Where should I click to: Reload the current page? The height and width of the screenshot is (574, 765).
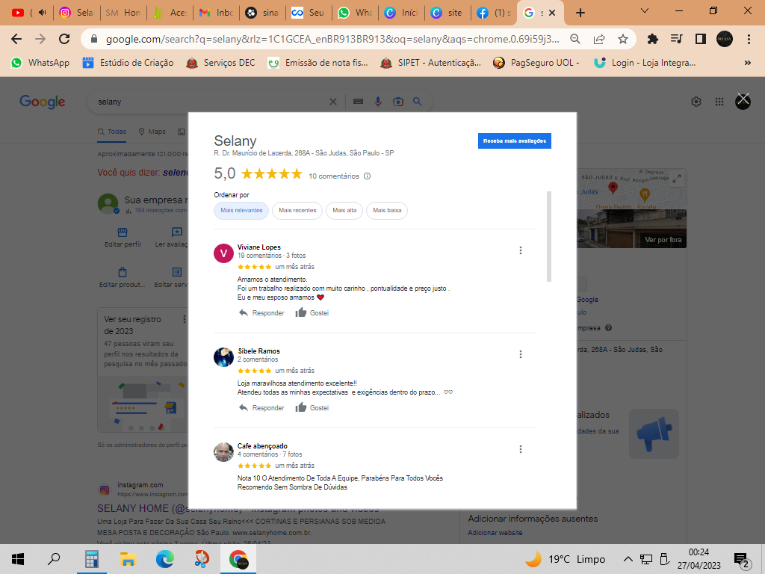tap(64, 39)
